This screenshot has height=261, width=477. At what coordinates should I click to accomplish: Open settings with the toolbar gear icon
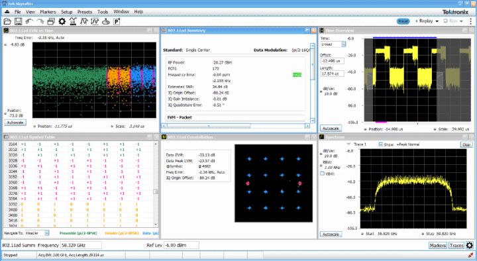click(62, 22)
